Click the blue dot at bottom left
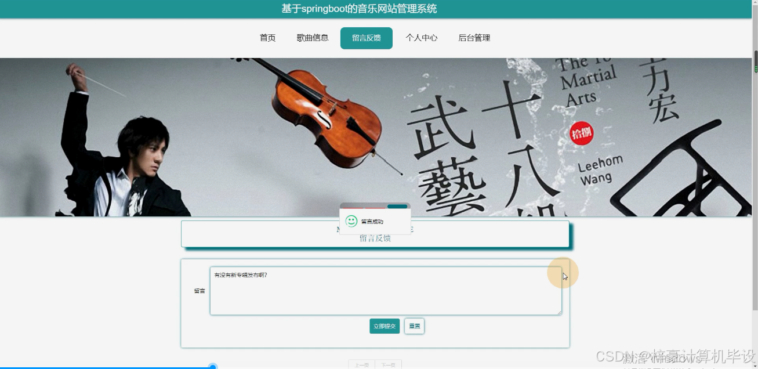758x369 pixels. pyautogui.click(x=213, y=367)
